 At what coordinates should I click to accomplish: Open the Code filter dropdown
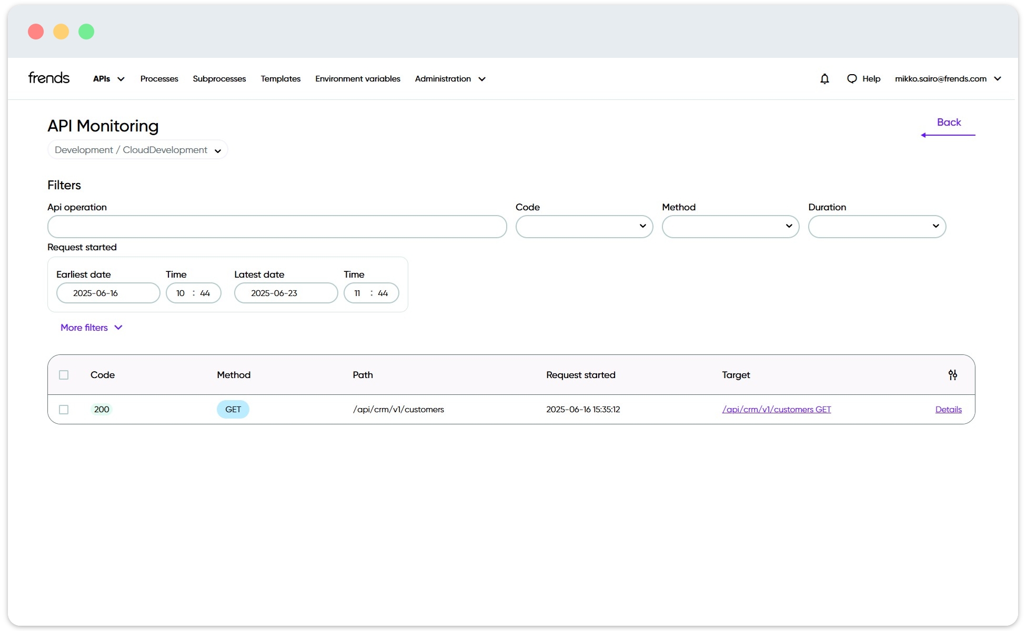point(584,227)
